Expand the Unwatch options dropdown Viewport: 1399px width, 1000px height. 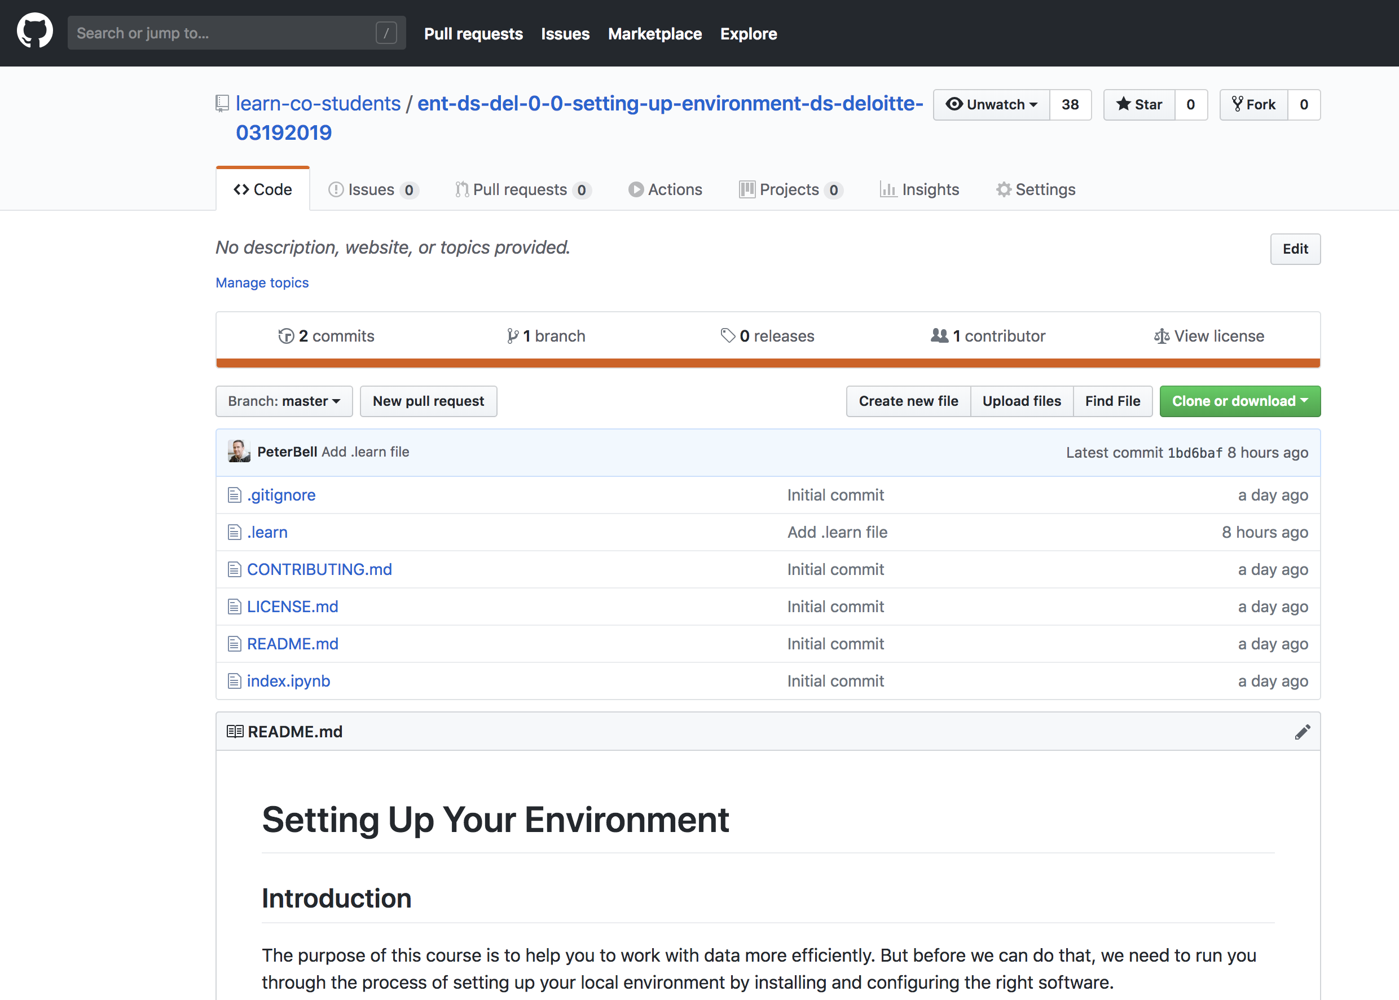pos(1033,105)
